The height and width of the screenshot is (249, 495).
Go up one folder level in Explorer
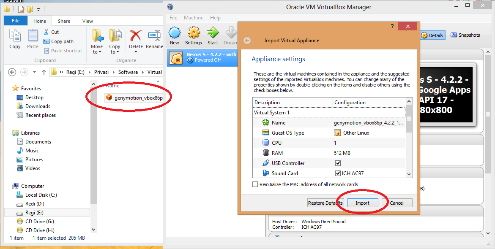[44, 72]
